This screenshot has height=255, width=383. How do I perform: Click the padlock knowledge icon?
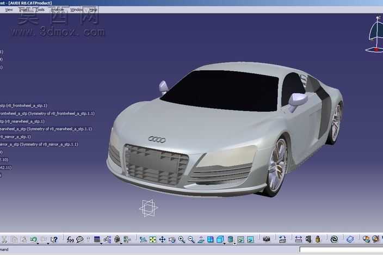[x=117, y=240]
